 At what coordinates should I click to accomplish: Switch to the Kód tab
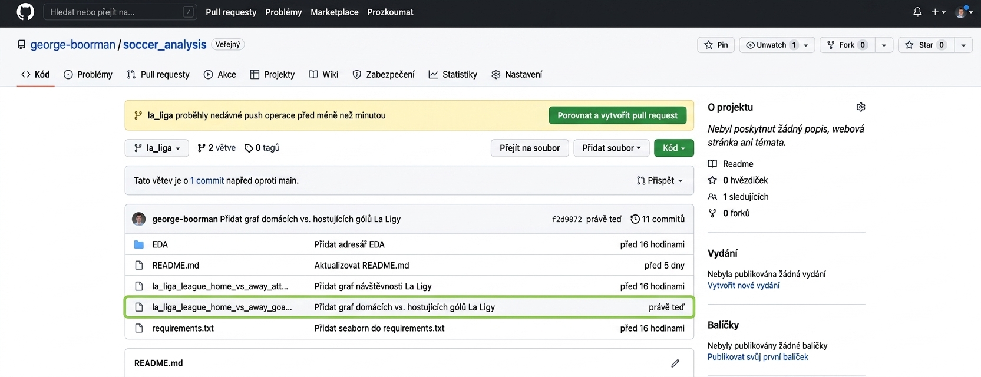pyautogui.click(x=35, y=74)
